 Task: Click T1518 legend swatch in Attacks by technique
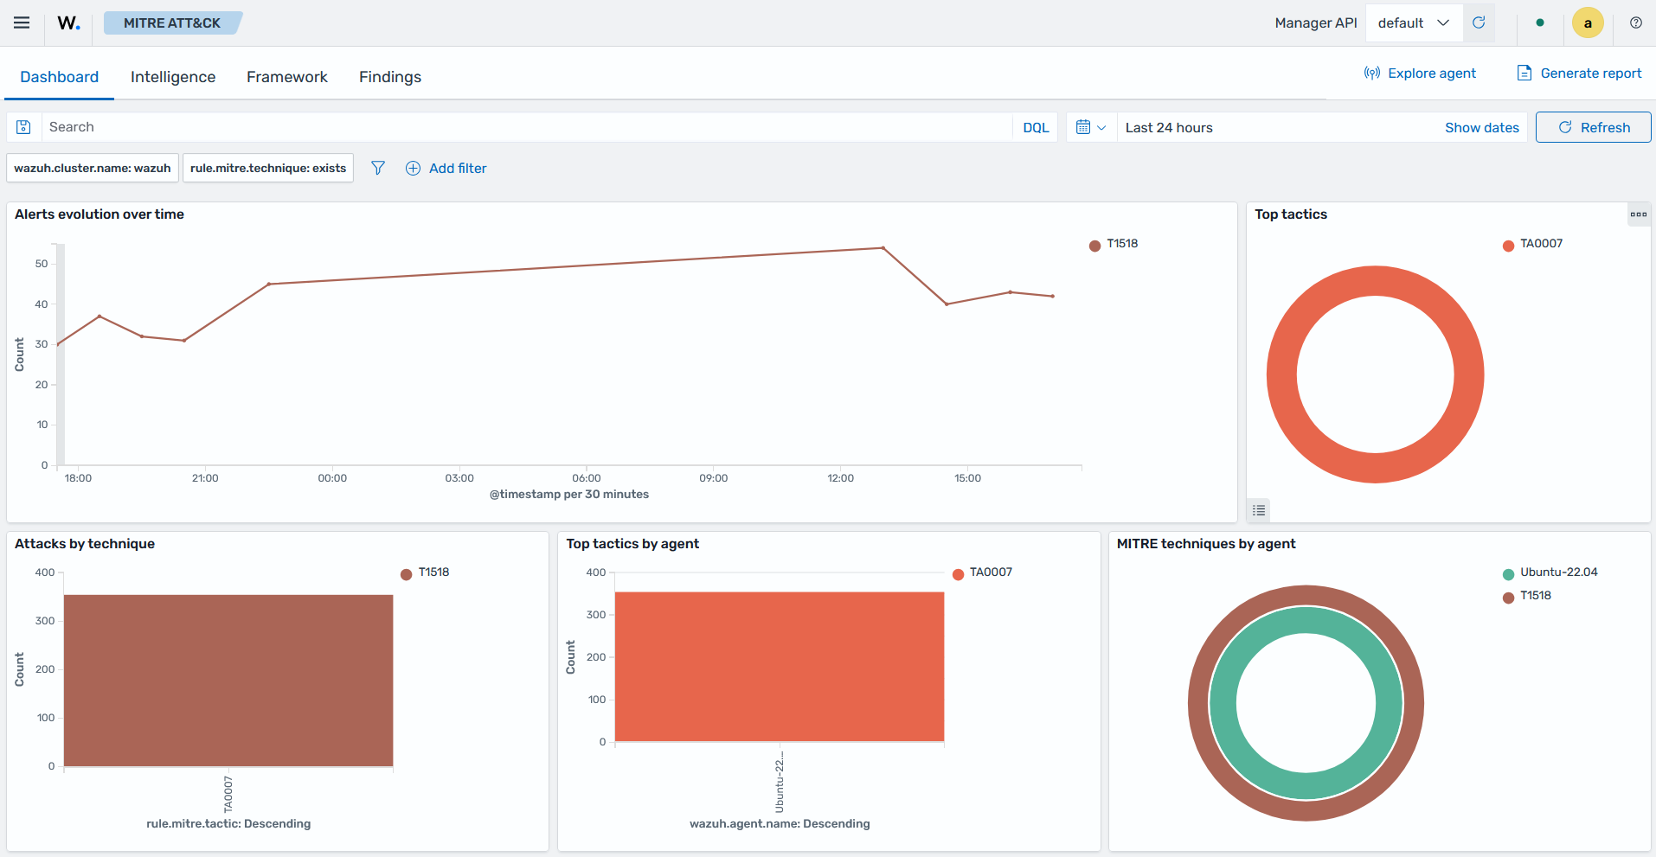pos(406,574)
